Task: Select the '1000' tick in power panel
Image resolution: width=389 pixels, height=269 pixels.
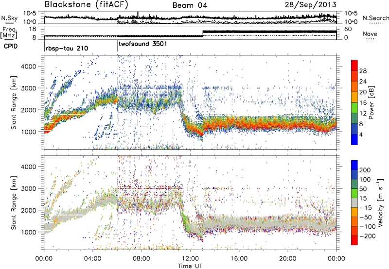Action: [x=28, y=132]
